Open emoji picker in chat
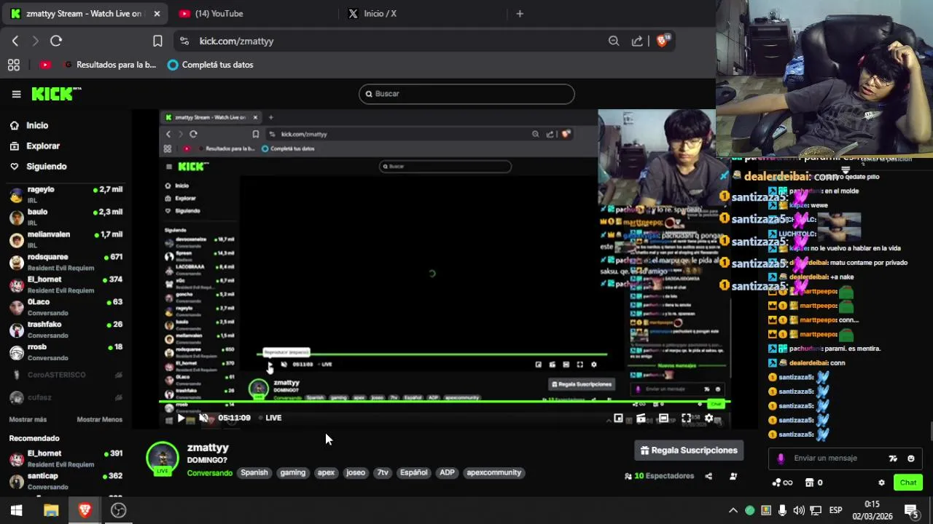Image resolution: width=933 pixels, height=524 pixels. 910,458
